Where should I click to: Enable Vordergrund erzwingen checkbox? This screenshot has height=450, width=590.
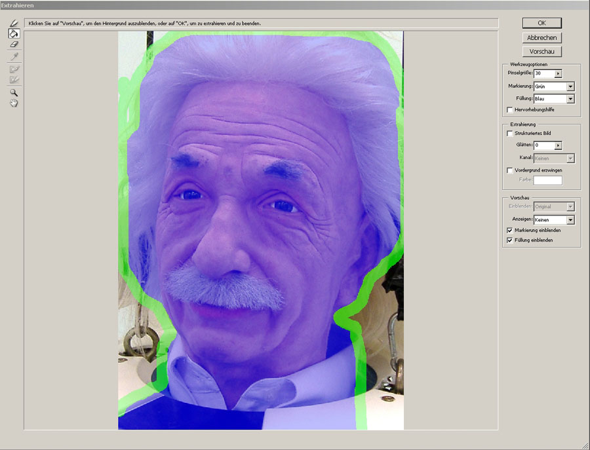(510, 170)
